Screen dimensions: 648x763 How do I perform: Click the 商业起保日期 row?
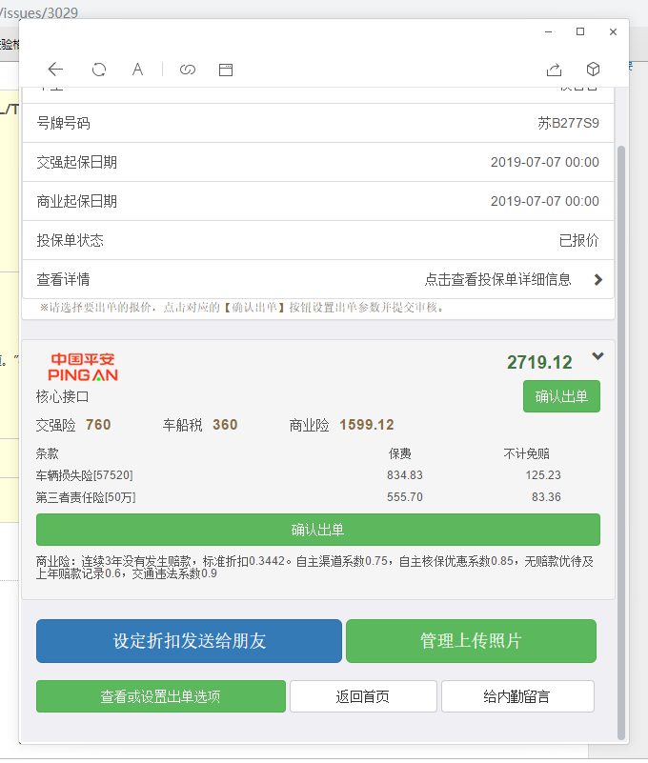click(x=318, y=201)
